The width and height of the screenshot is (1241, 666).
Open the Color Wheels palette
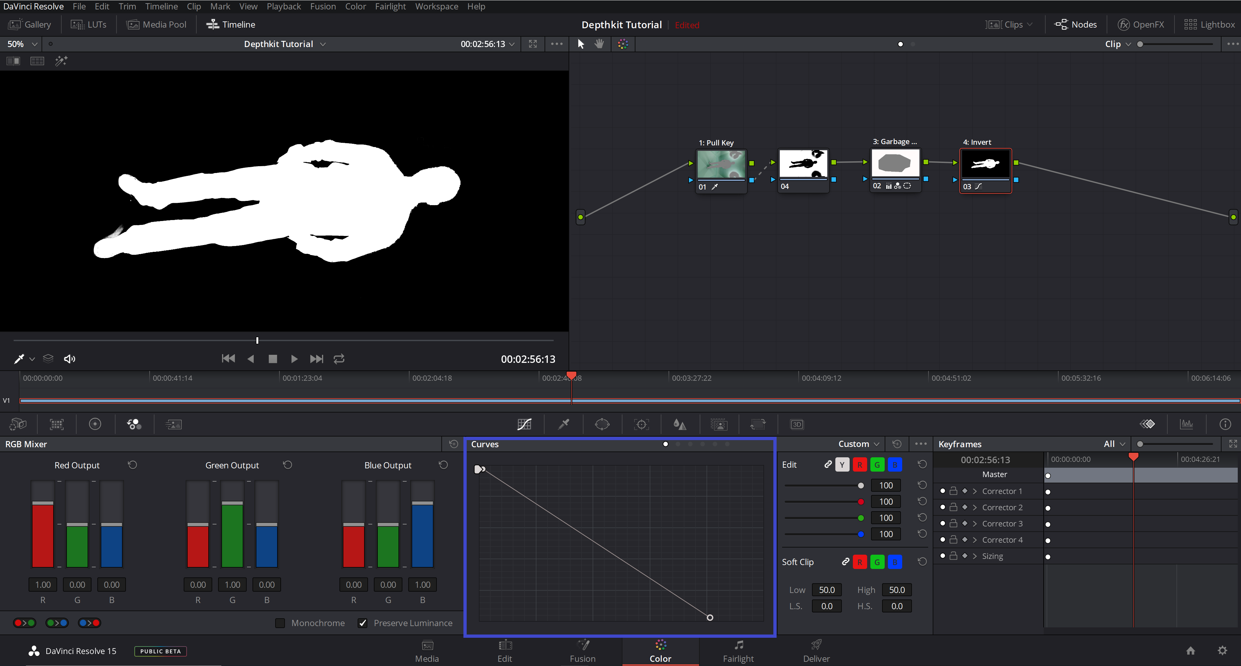[95, 424]
